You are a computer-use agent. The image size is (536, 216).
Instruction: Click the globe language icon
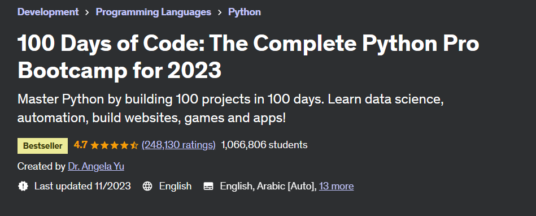pyautogui.click(x=147, y=186)
